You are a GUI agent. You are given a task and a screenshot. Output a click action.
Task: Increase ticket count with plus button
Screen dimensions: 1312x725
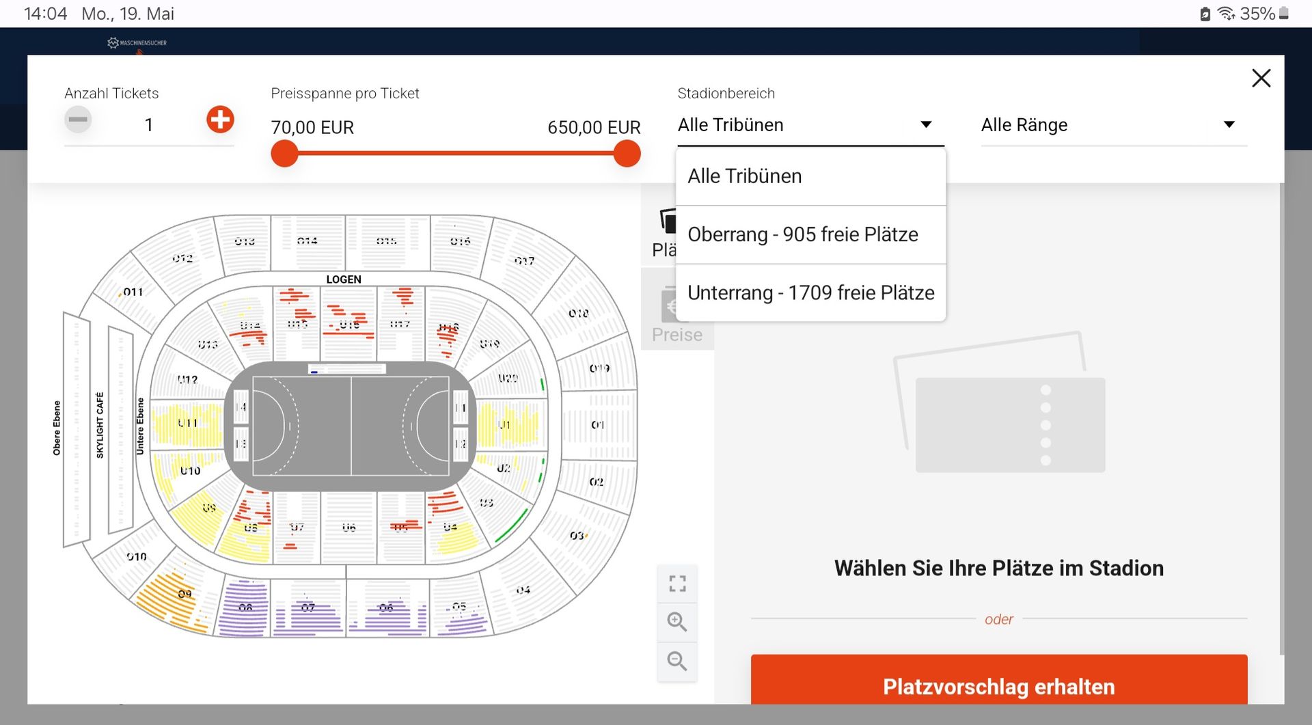click(x=220, y=120)
